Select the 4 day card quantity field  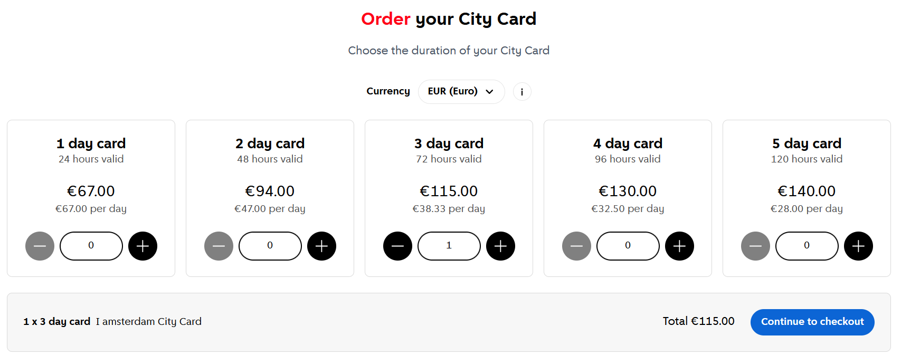628,246
